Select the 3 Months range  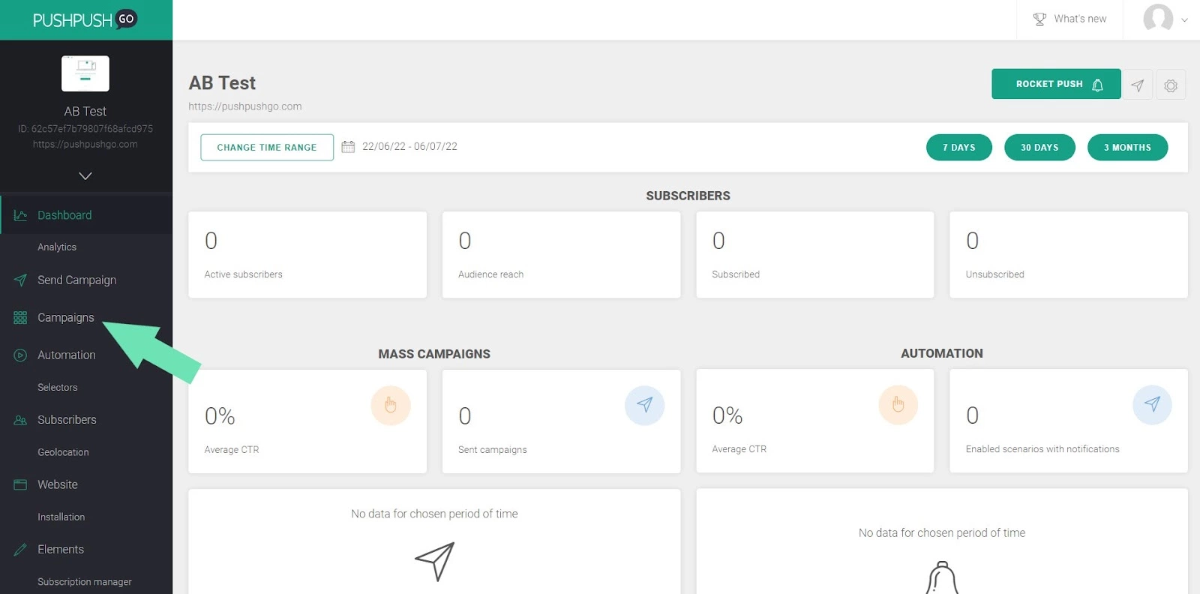tap(1127, 147)
